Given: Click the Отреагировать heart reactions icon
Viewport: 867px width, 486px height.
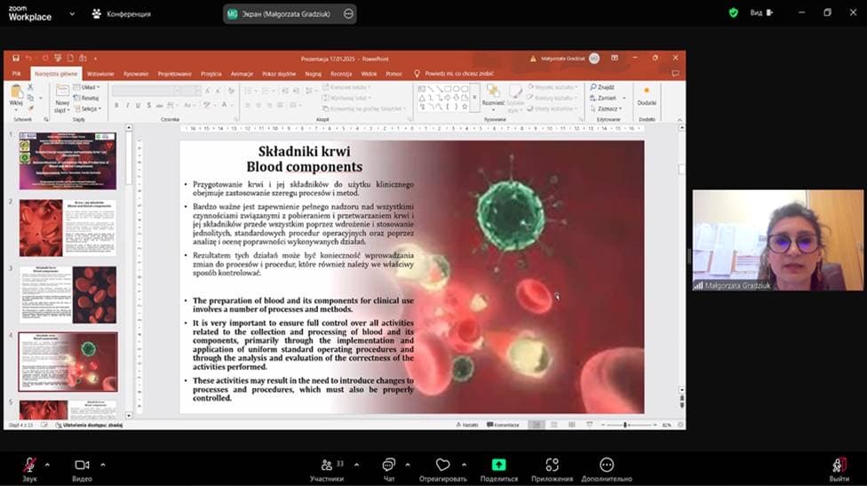Looking at the screenshot, I should 442,465.
